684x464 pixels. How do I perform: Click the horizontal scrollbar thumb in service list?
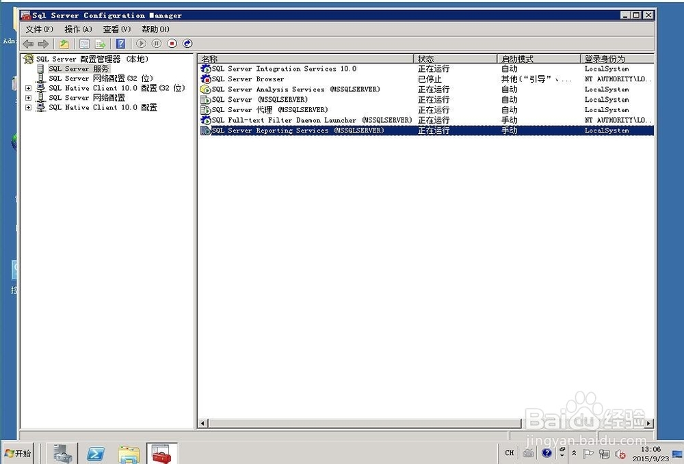[365, 423]
